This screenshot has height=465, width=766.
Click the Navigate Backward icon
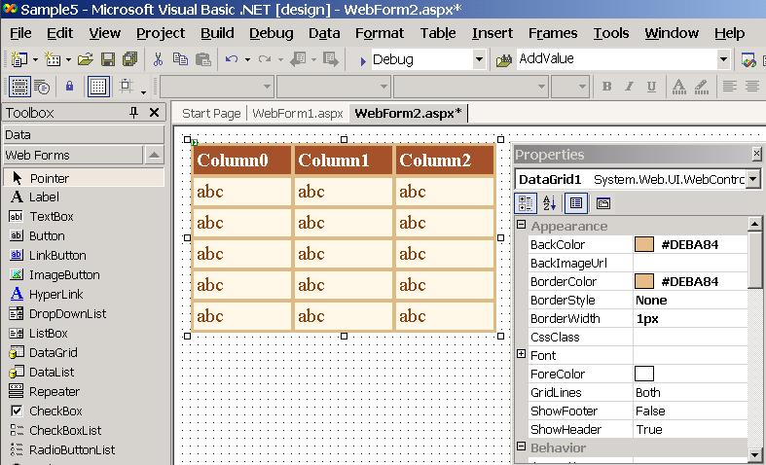tap(298, 59)
